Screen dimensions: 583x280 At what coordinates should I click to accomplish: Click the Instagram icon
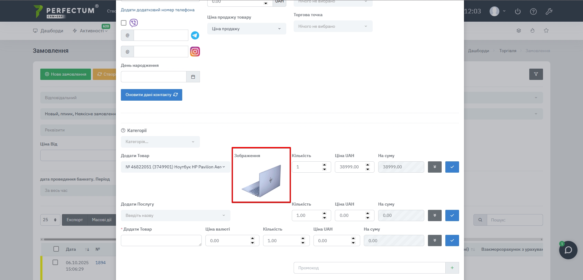pyautogui.click(x=195, y=52)
